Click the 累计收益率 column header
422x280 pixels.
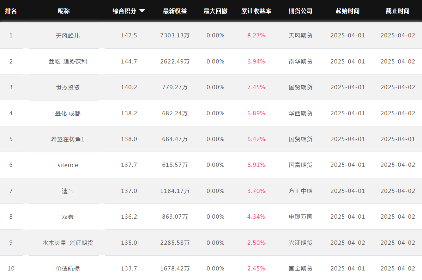tap(256, 11)
